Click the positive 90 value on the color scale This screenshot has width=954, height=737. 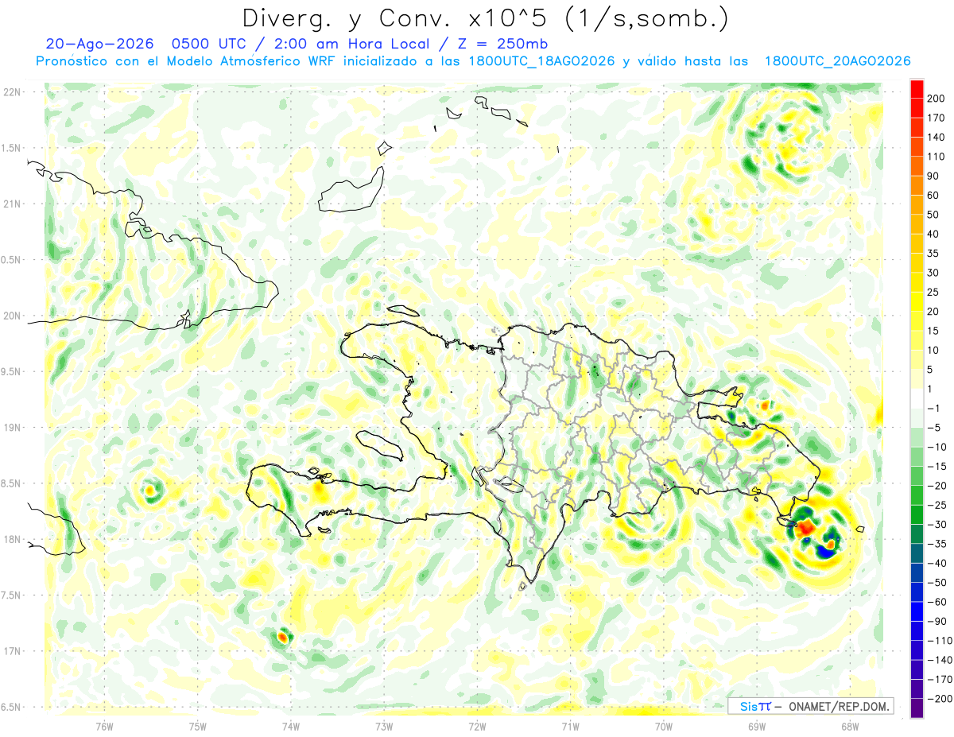934,176
